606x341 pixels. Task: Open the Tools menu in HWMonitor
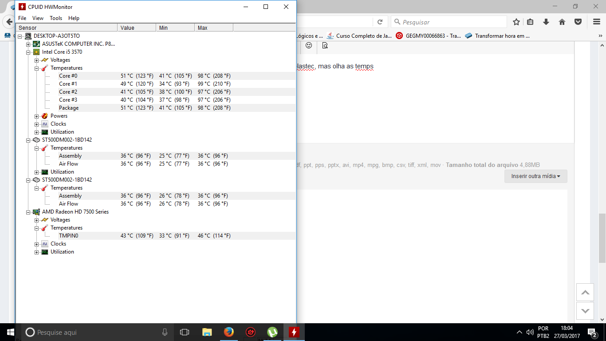tap(56, 18)
